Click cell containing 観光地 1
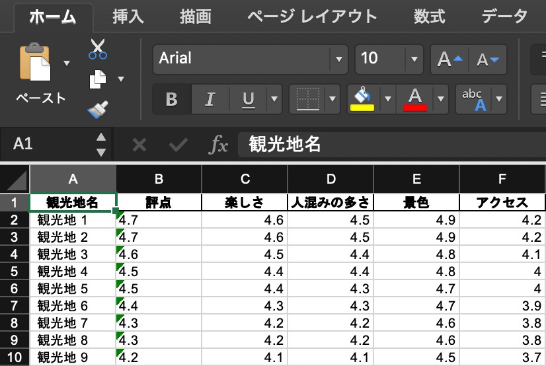The width and height of the screenshot is (546, 366). [x=73, y=220]
